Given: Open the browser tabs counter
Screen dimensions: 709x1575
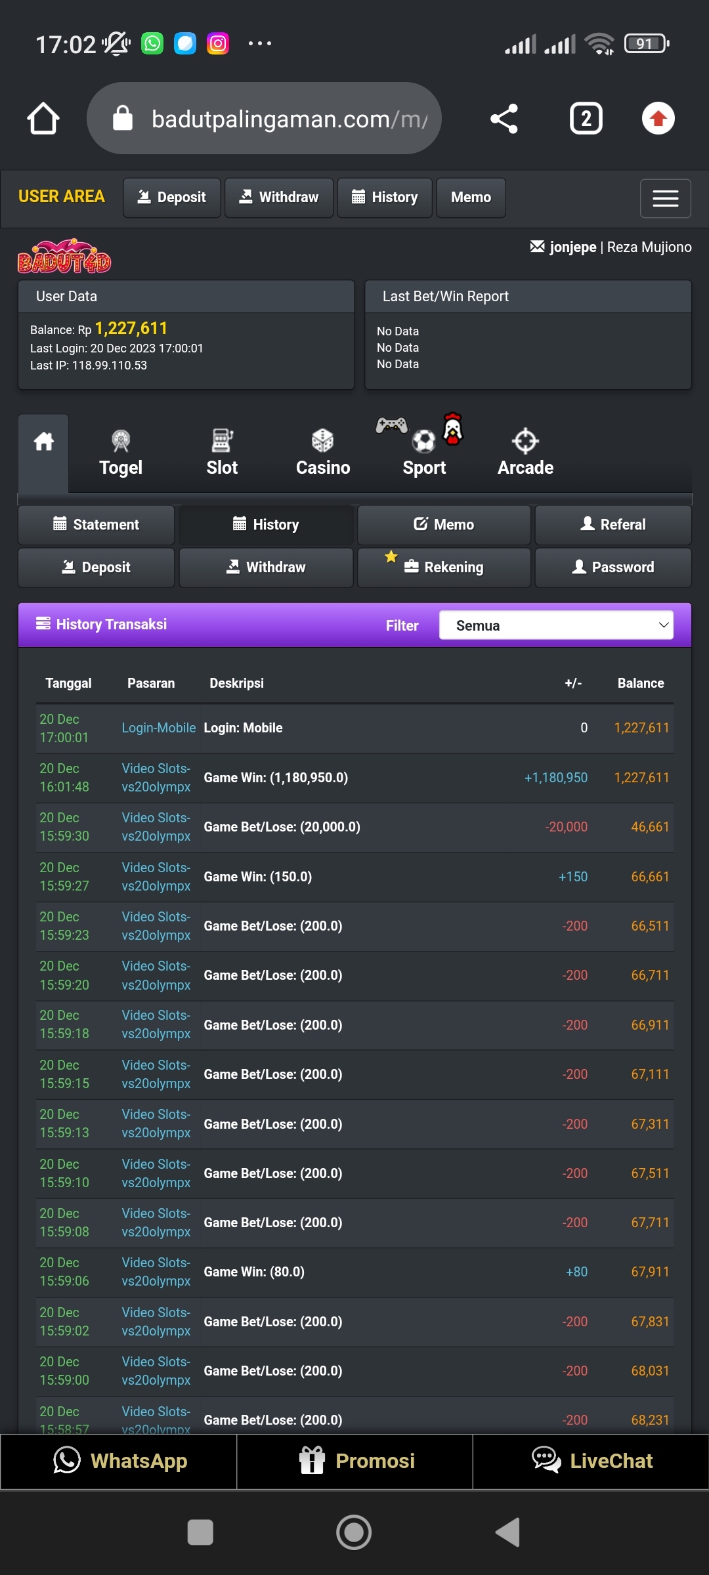Looking at the screenshot, I should coord(586,119).
